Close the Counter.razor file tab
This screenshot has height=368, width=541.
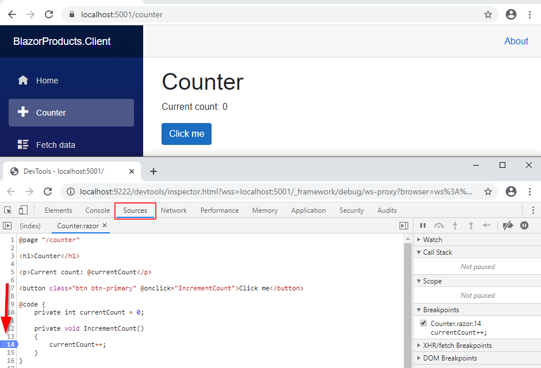(x=105, y=226)
